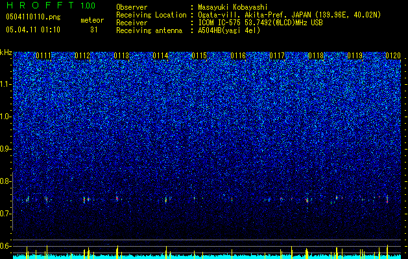Click the 'Receiving antenna' label
Image resolution: width=408 pixels, height=259 pixels.
click(149, 30)
